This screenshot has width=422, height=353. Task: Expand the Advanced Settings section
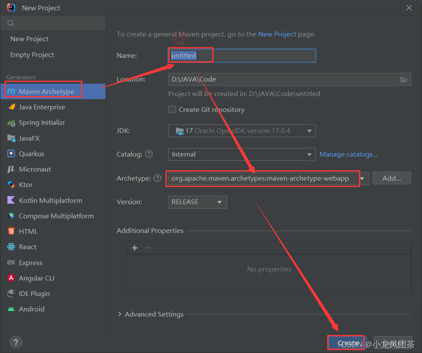coord(120,314)
